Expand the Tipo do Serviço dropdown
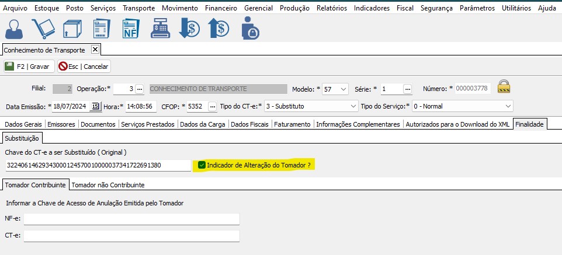 tap(508, 106)
